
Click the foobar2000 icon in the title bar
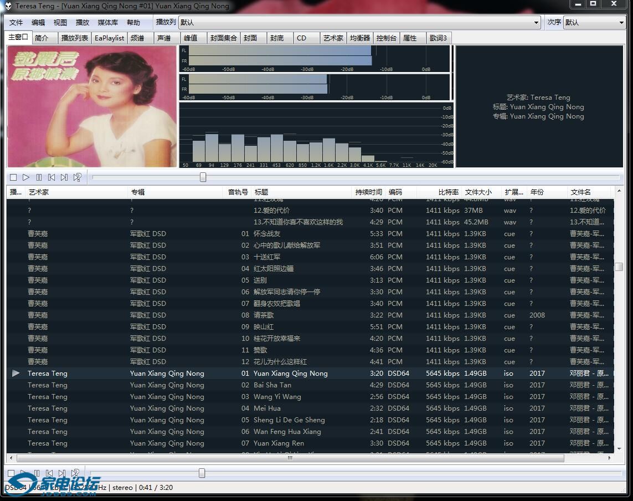tap(8, 6)
